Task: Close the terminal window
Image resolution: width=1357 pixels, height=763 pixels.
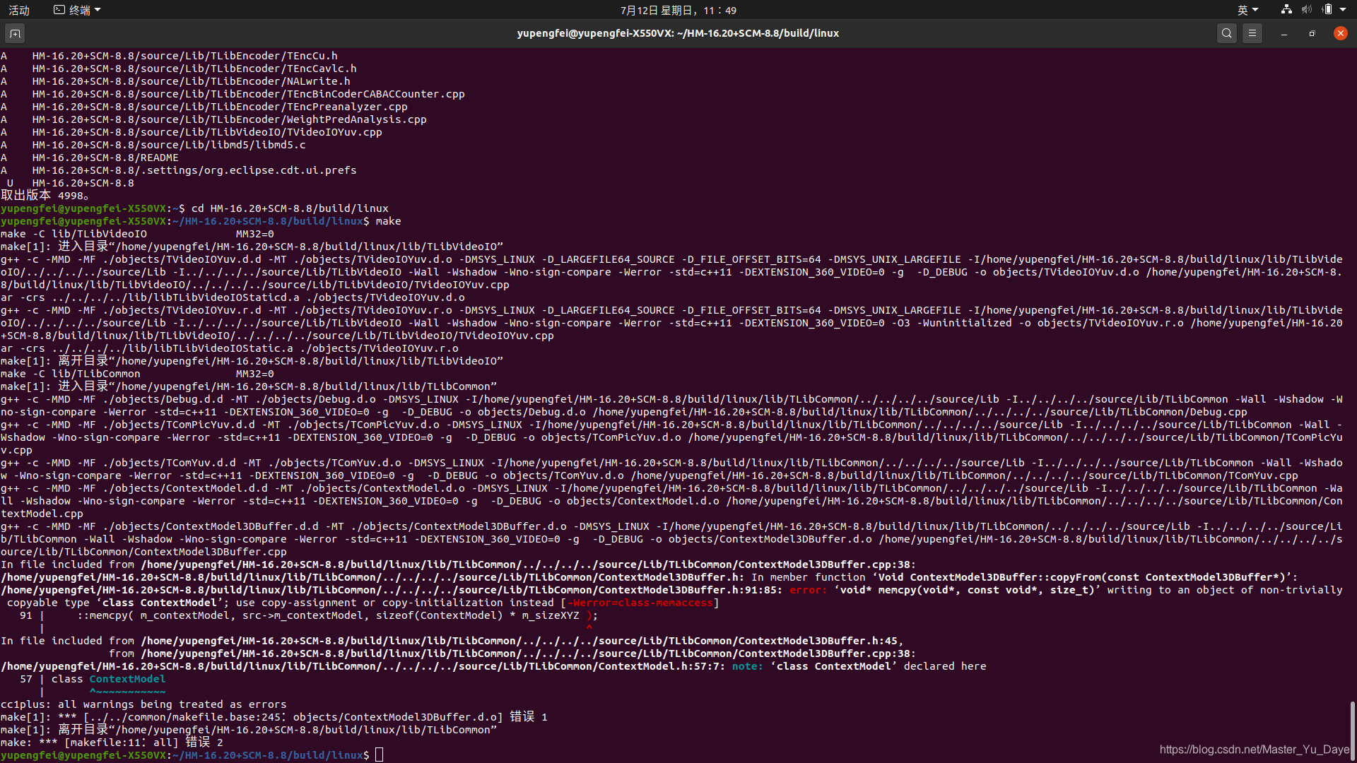Action: 1340,33
